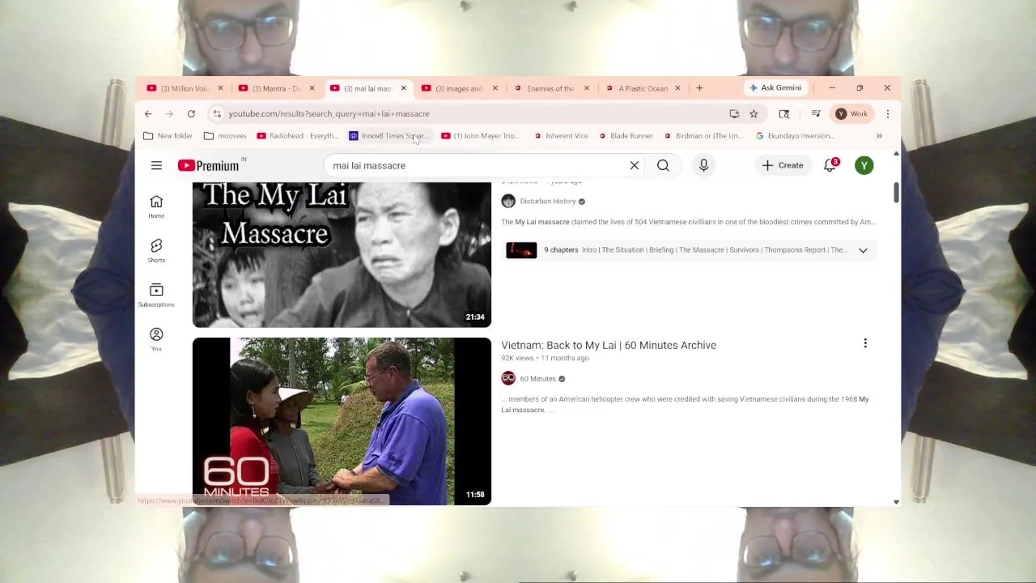Open Shorts in YouTube sidebar

pyautogui.click(x=156, y=250)
